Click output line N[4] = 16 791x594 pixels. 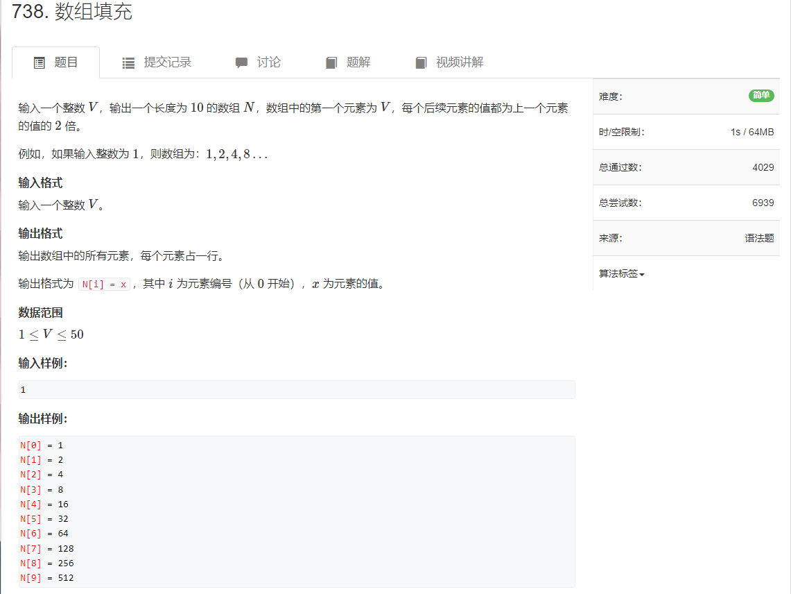pyautogui.click(x=44, y=504)
